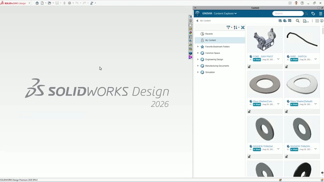Open the 3DEXPERIENCE compass task pane tab
Image resolution: width=324 pixels, height=182 pixels.
click(190, 53)
